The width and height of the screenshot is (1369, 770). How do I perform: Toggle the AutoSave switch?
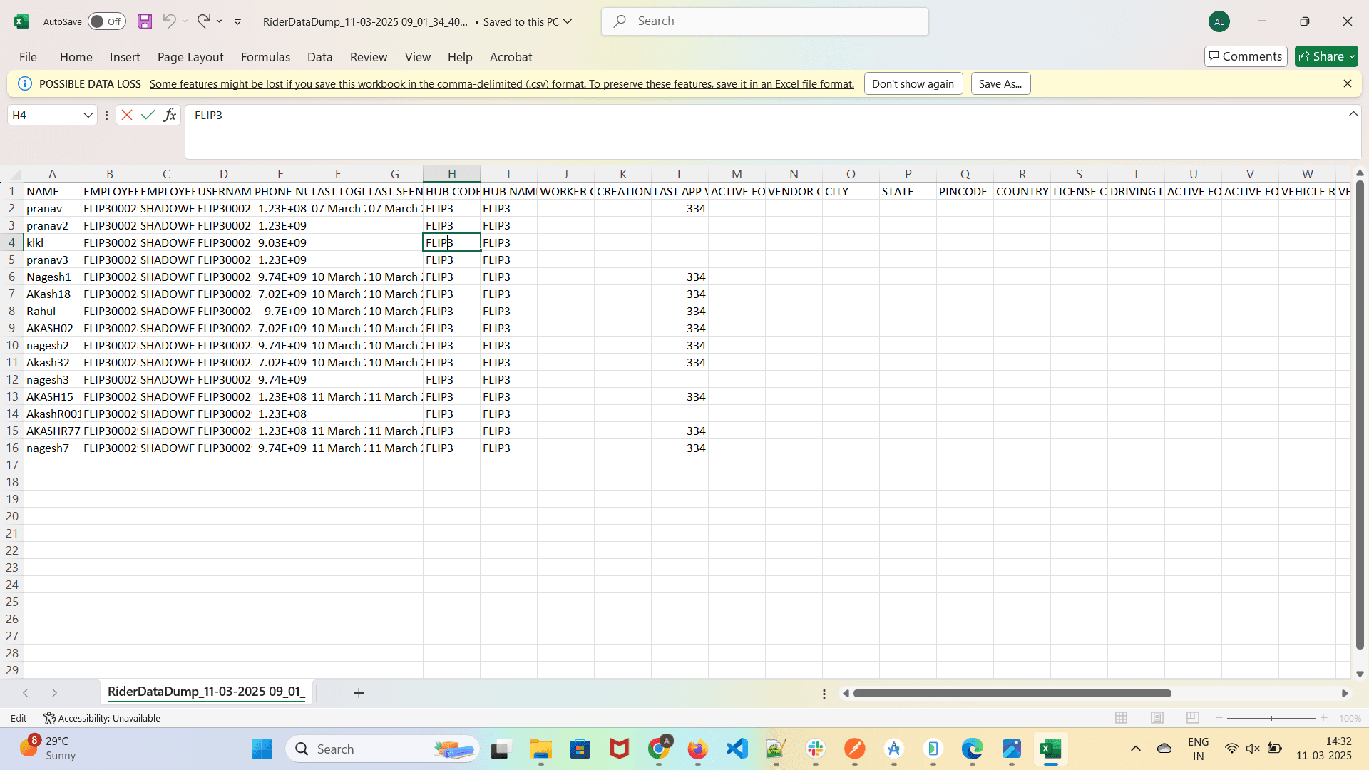tap(107, 21)
